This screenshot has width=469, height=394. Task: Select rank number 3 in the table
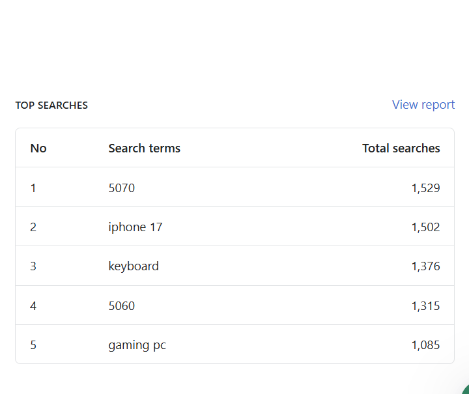[33, 266]
